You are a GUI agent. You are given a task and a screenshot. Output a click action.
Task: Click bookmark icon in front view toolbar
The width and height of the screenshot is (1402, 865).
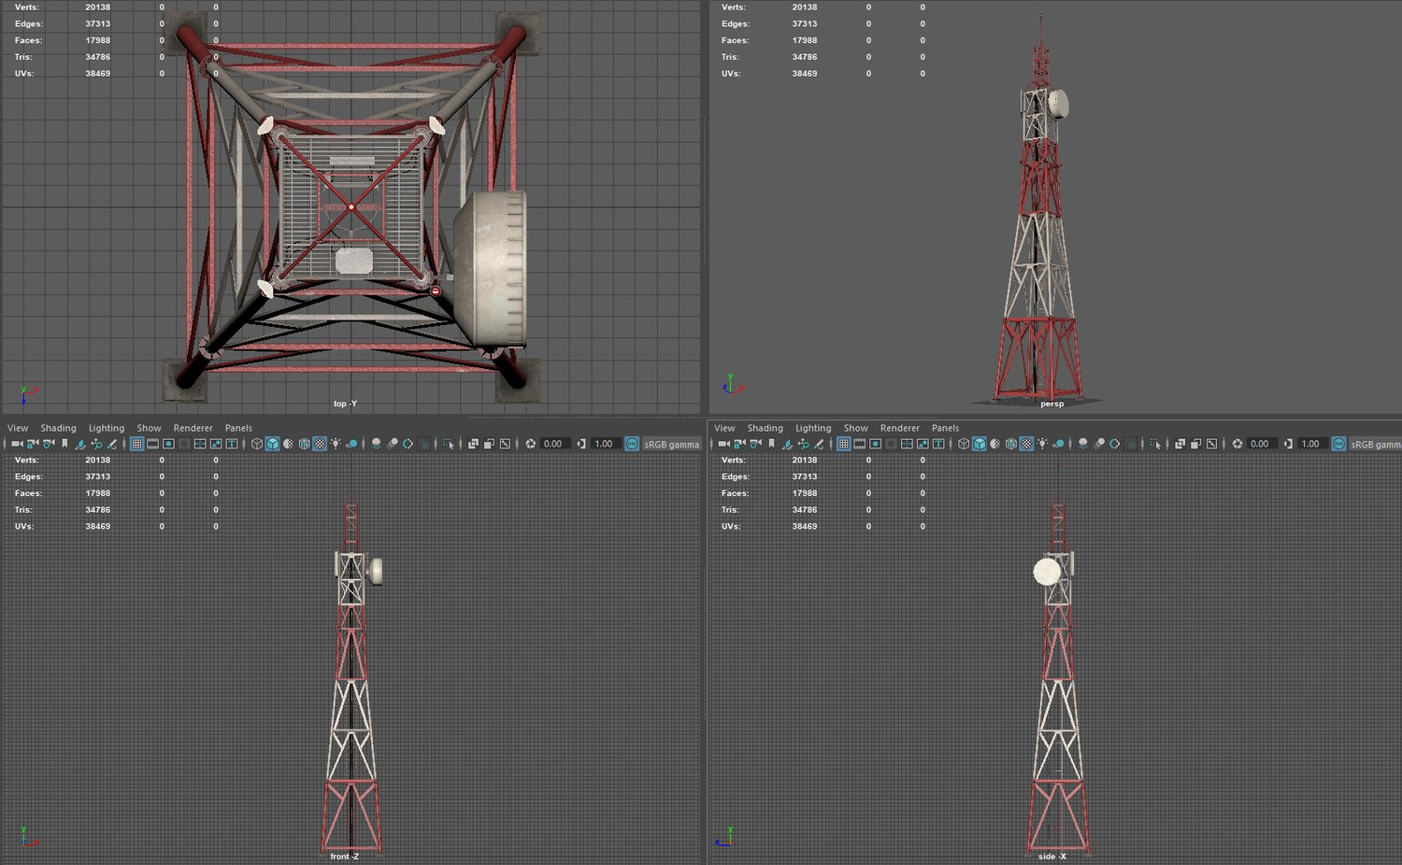(64, 444)
